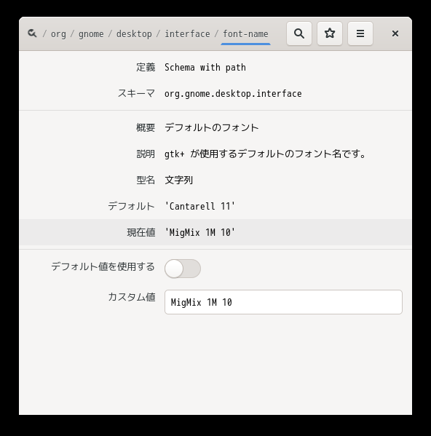Open the bookmarks star button
431x436 pixels.
pyautogui.click(x=330, y=33)
